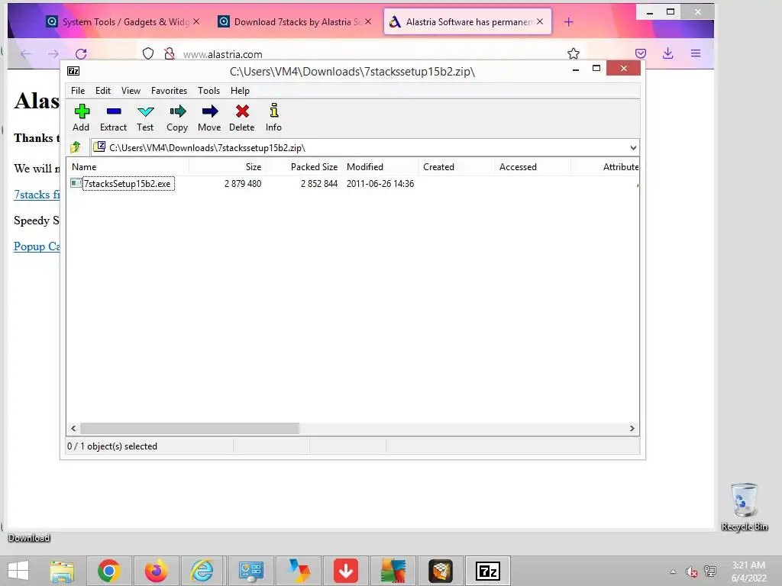Open the Control Panel taskbar icon

(x=250, y=571)
